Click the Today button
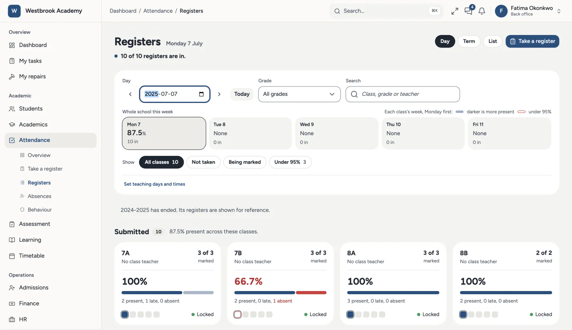The width and height of the screenshot is (572, 330). coord(242,94)
